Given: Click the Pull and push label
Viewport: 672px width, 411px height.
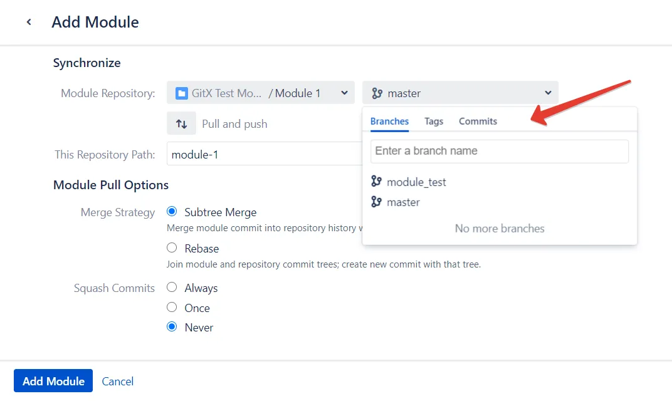Looking at the screenshot, I should [234, 123].
